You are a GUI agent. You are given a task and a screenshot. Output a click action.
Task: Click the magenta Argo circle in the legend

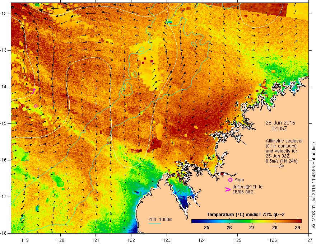tap(230, 180)
